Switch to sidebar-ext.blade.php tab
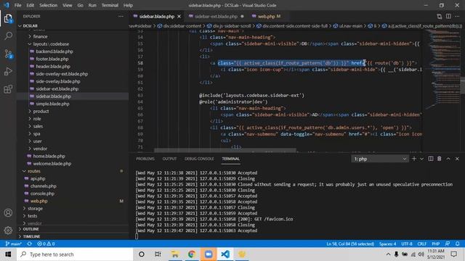 (216, 16)
